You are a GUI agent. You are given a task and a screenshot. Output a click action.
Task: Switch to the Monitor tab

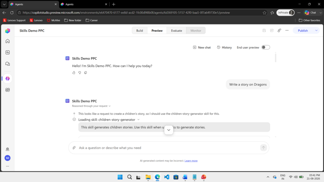click(196, 31)
